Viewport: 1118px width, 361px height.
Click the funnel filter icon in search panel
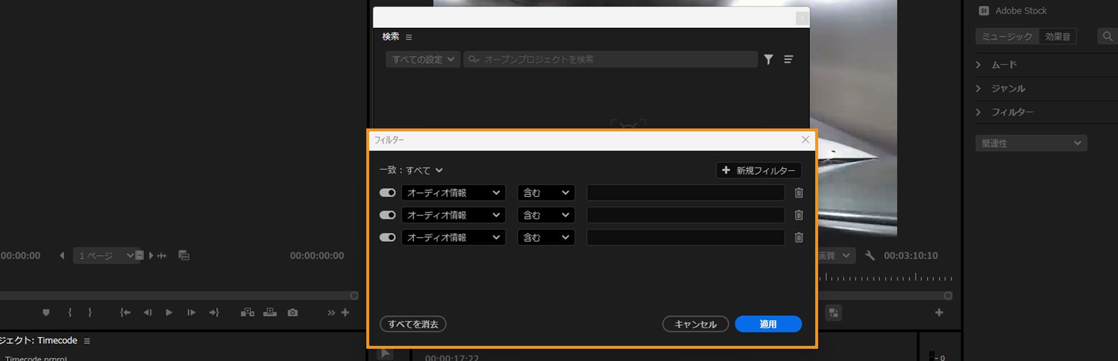click(769, 59)
